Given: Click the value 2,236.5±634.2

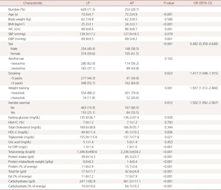Looking at the screenshot, I should 131,152.
